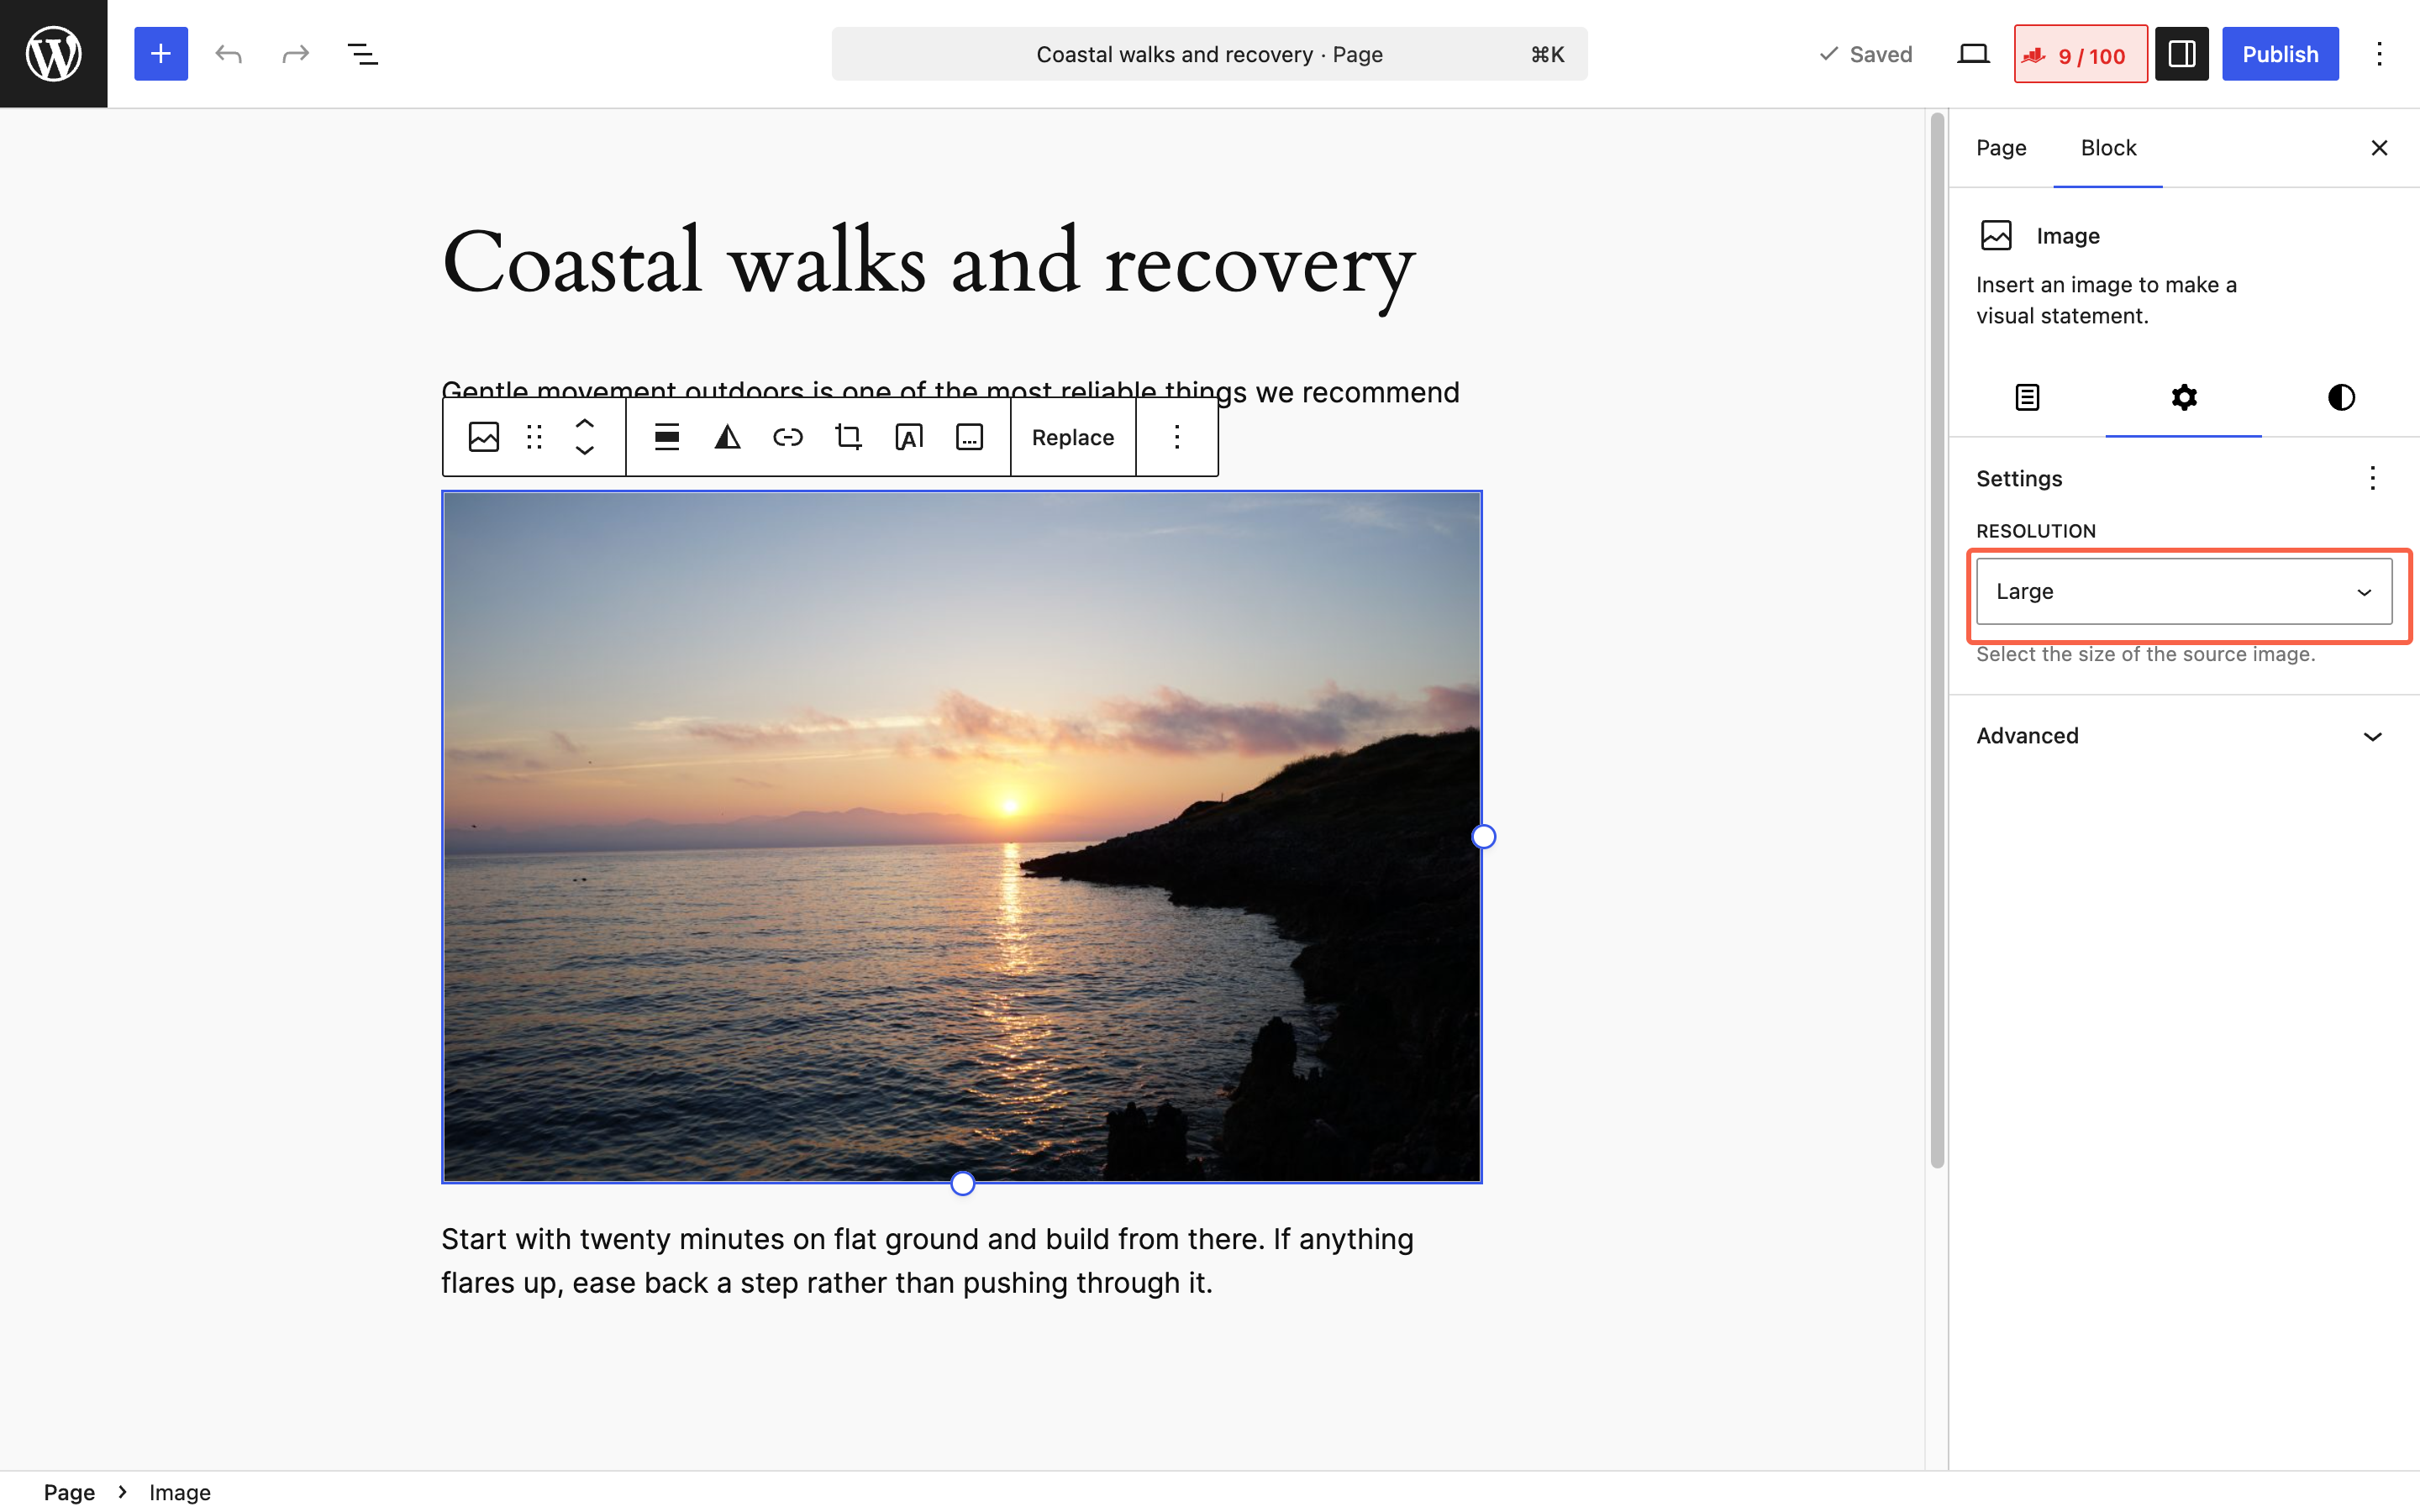Expand the Advanced section
Image resolution: width=2420 pixels, height=1512 pixels.
pos(2184,736)
